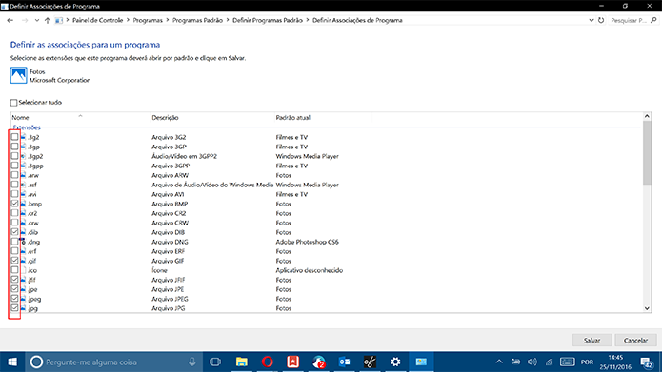Navigate to Programas breadcrumb
Viewport: 662px width, 372px height.
coord(148,20)
